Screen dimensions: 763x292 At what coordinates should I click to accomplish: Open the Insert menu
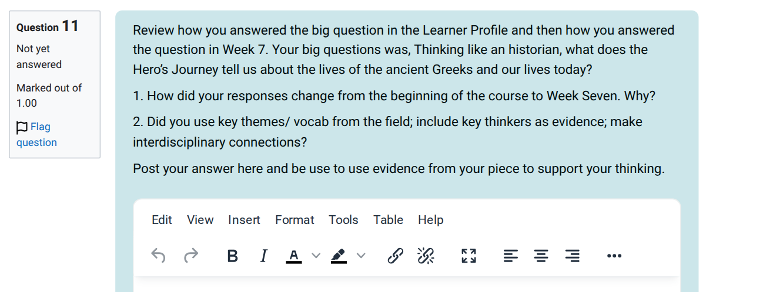tap(244, 220)
